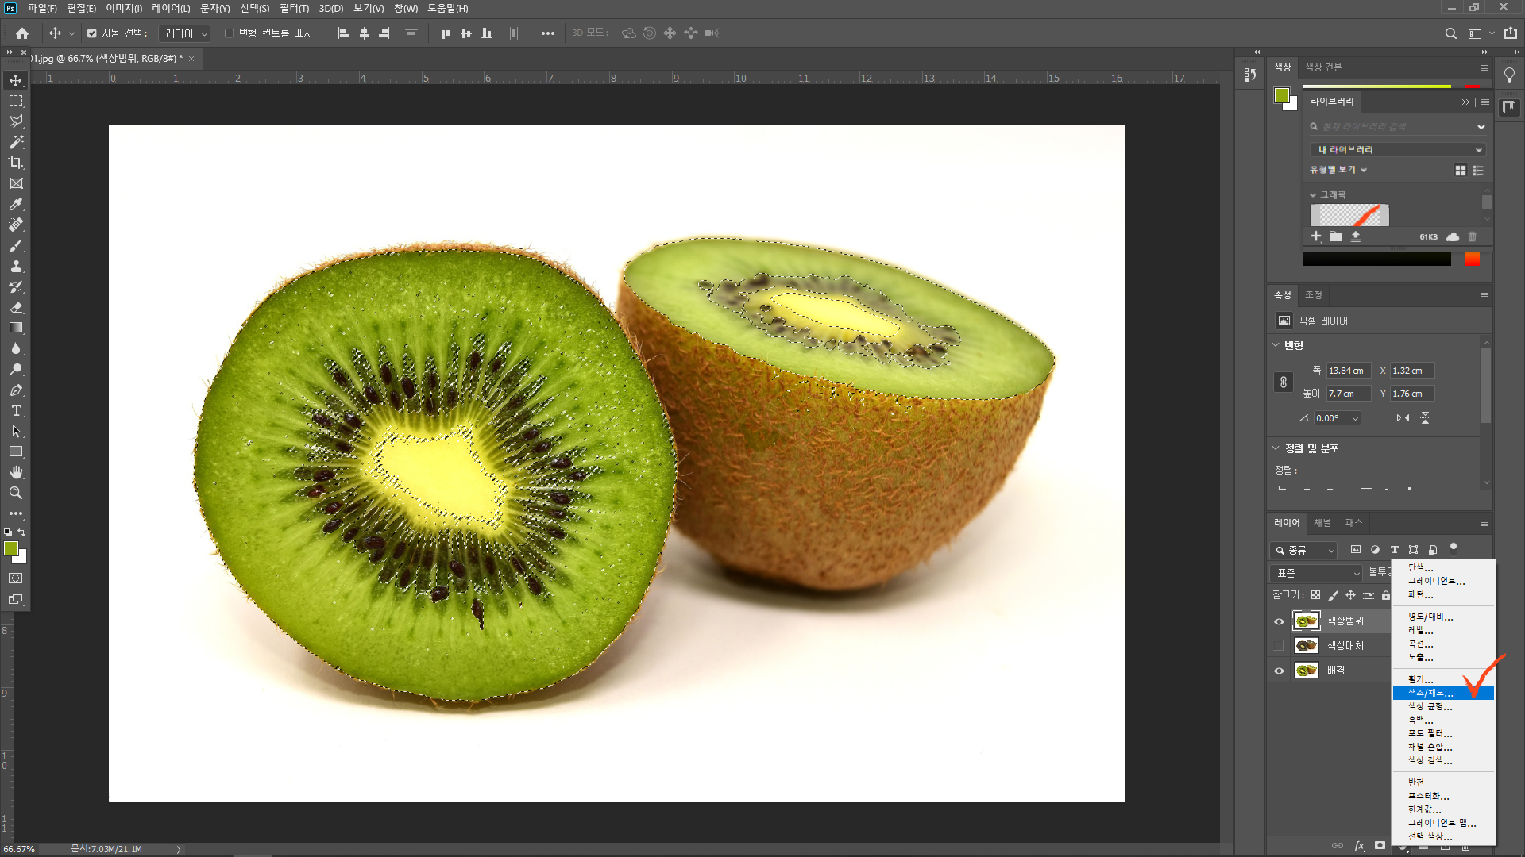Select the Crop tool
1525x857 pixels.
[16, 163]
